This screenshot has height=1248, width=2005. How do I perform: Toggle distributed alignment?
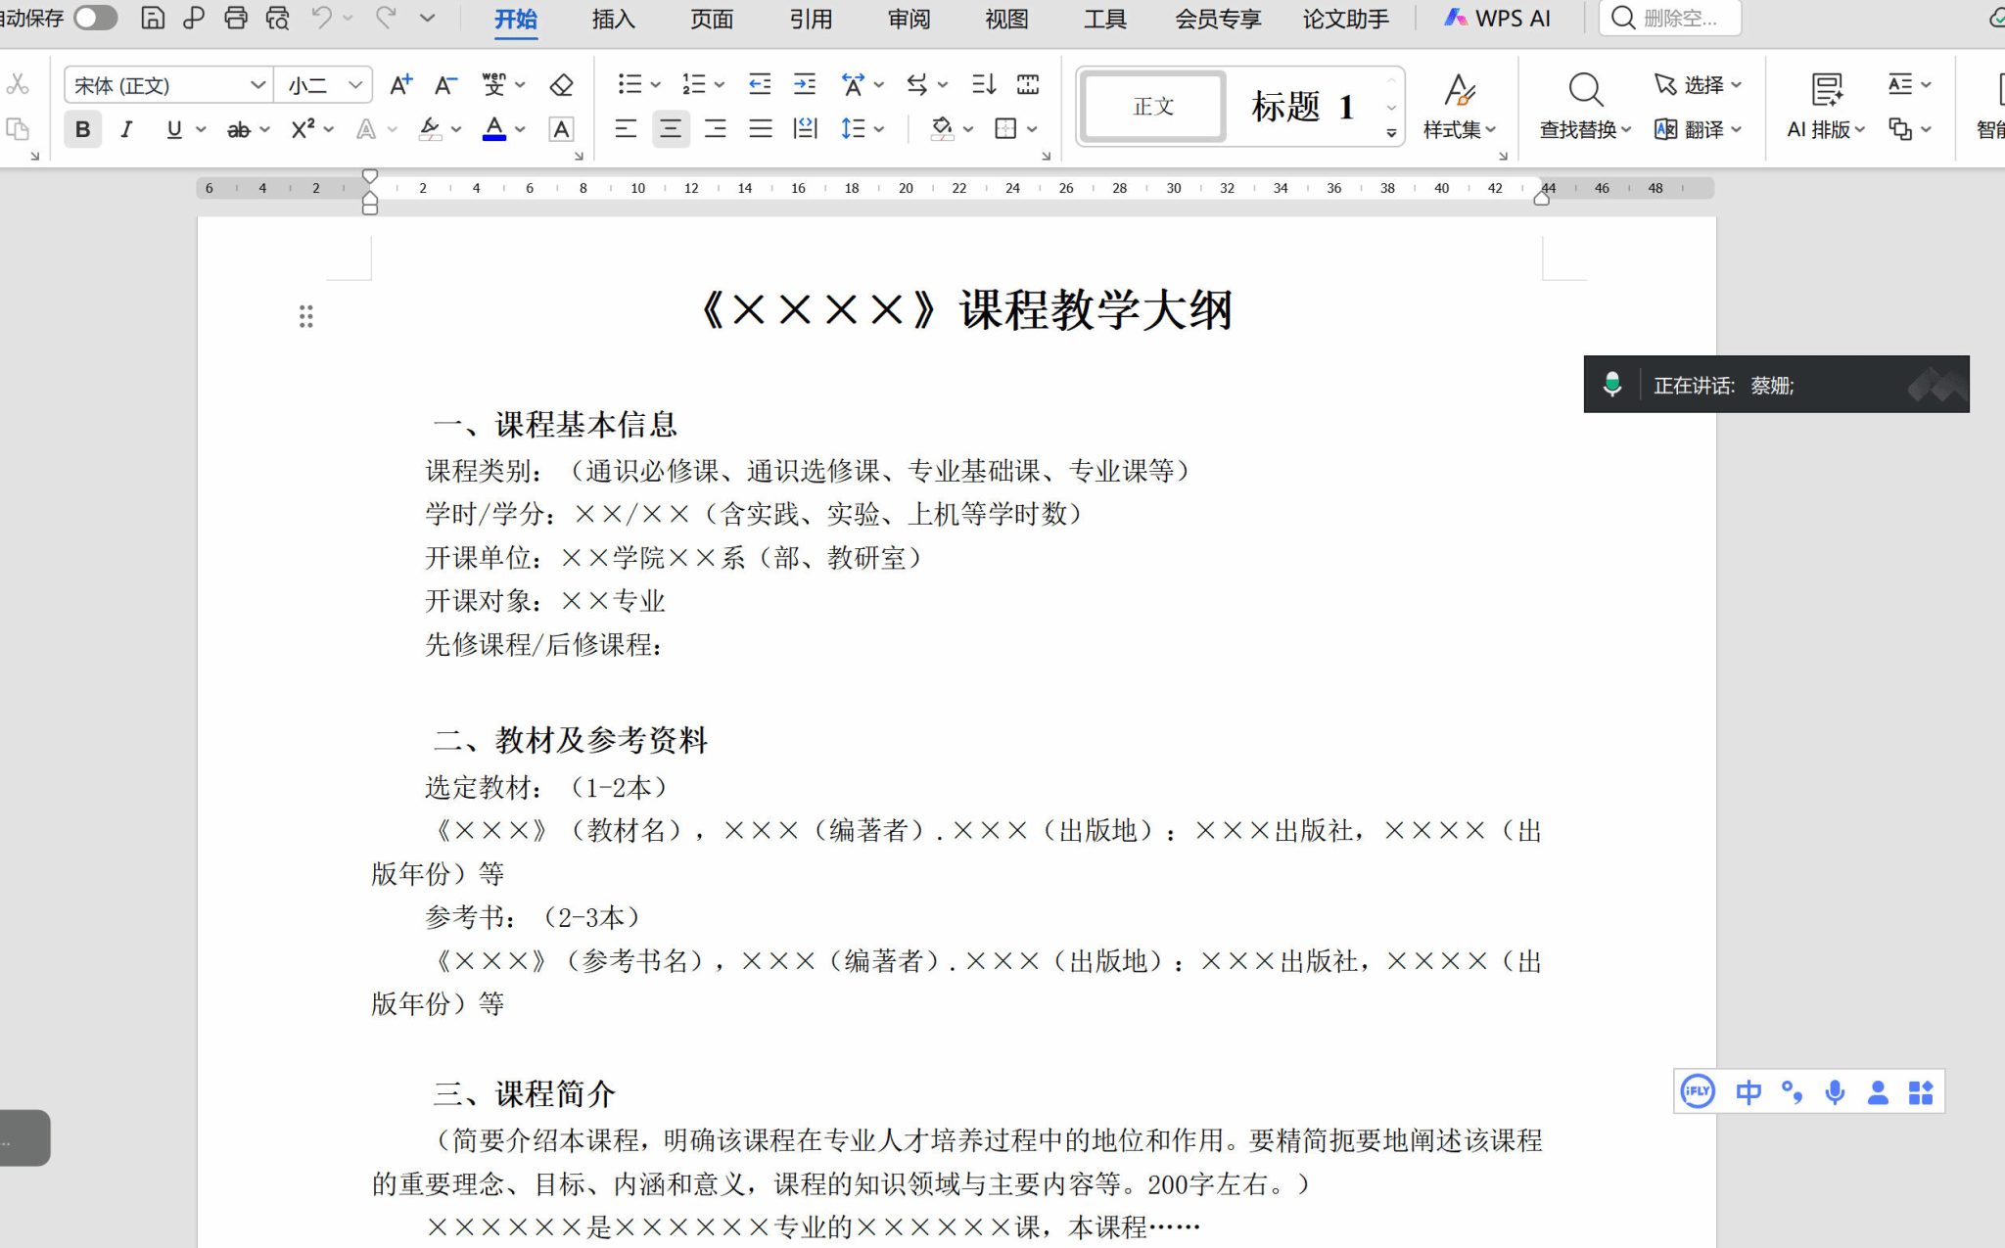pyautogui.click(x=805, y=129)
